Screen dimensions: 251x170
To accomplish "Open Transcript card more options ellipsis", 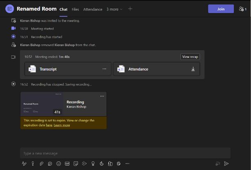I will [x=104, y=69].
